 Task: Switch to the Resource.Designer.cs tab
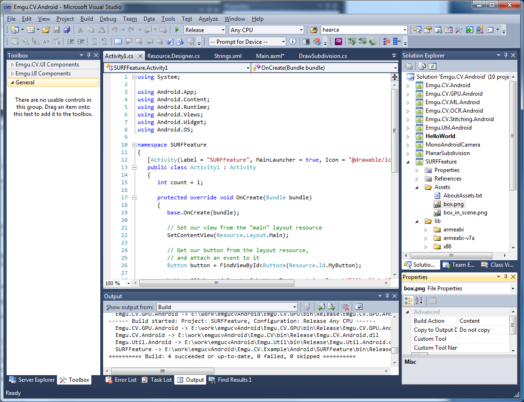pyautogui.click(x=173, y=56)
